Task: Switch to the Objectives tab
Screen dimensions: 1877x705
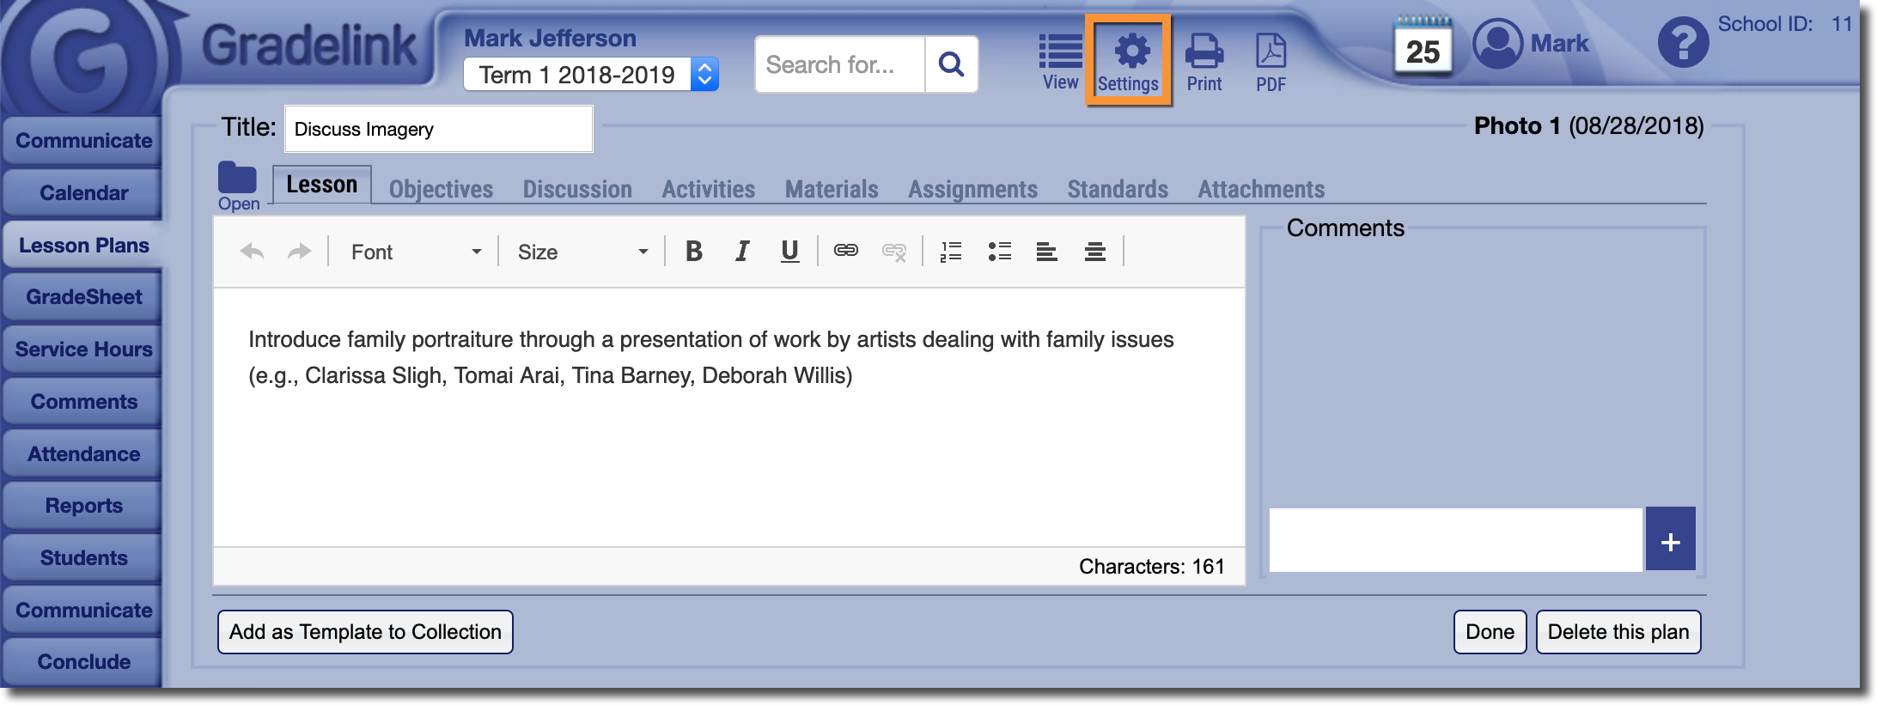Action: tap(441, 189)
